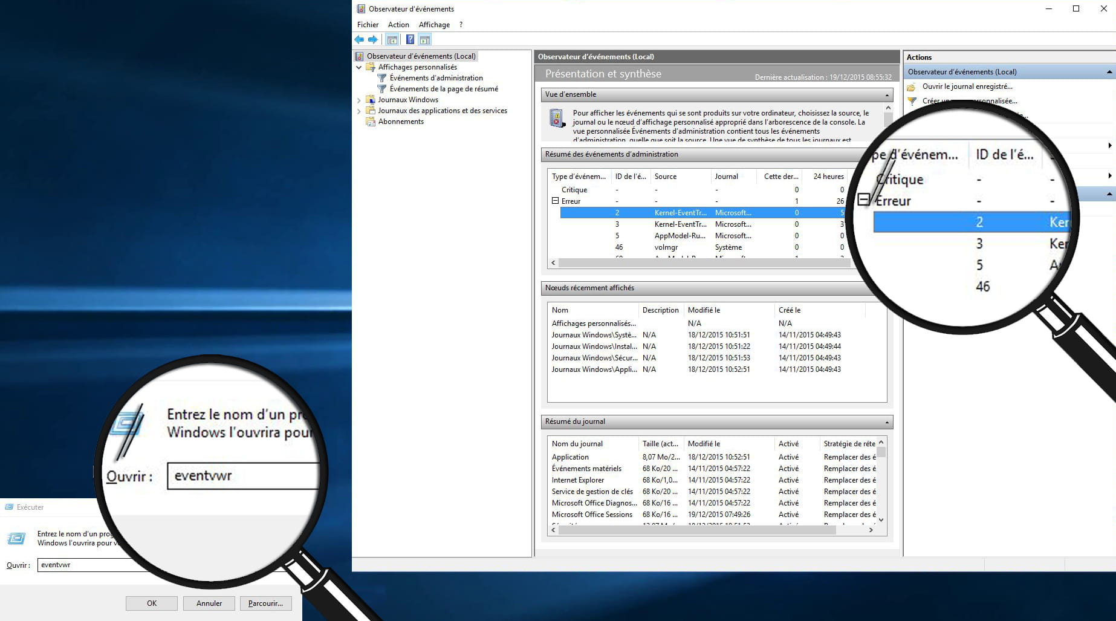Click the Ouvrir le journal enregistré action
Image resolution: width=1116 pixels, height=621 pixels.
[x=967, y=86]
